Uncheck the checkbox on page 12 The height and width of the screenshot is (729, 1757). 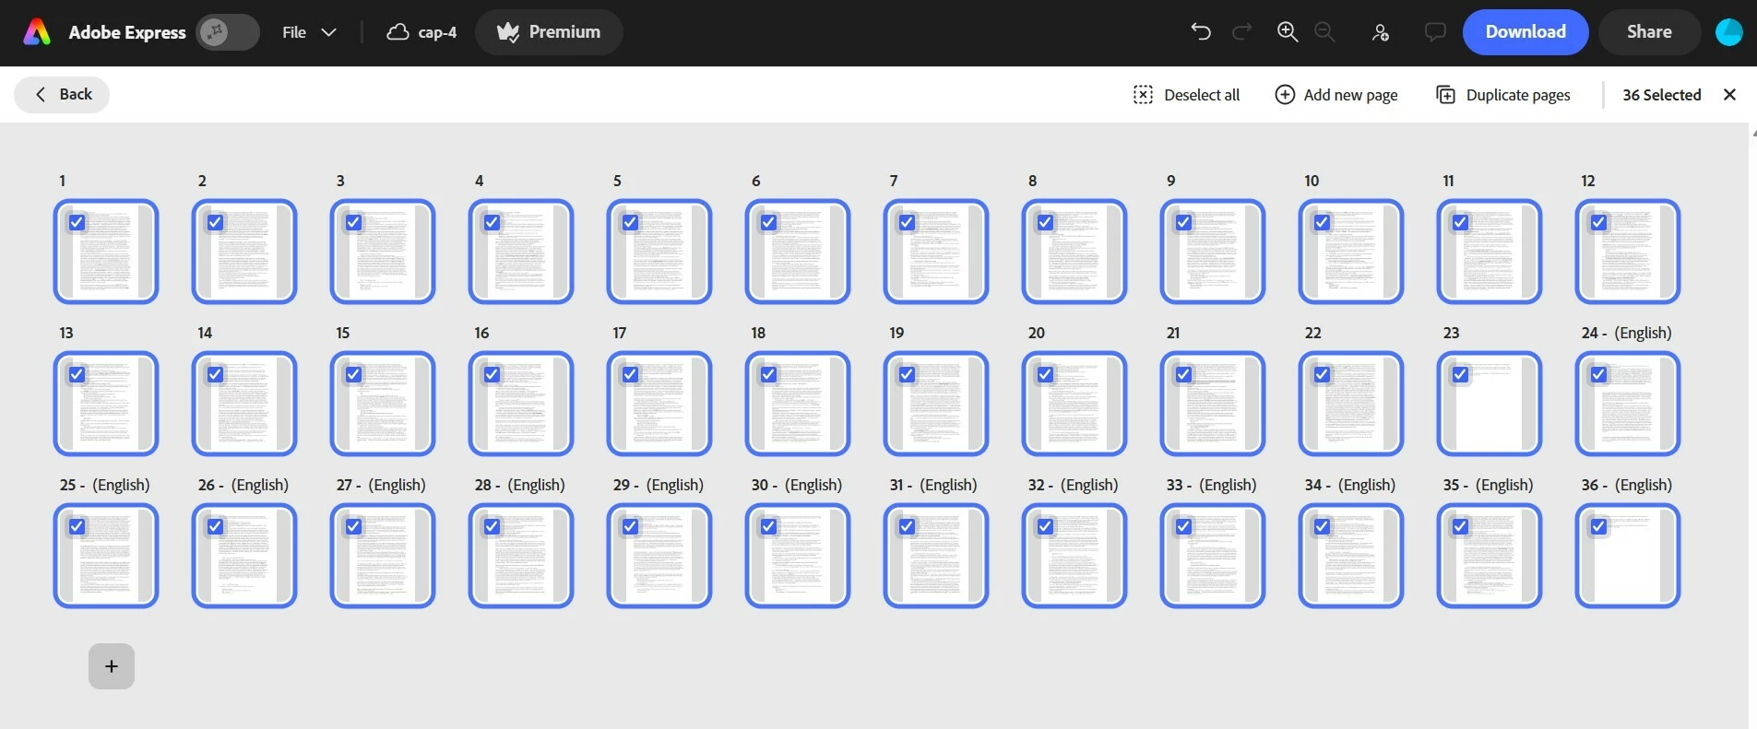1598,222
